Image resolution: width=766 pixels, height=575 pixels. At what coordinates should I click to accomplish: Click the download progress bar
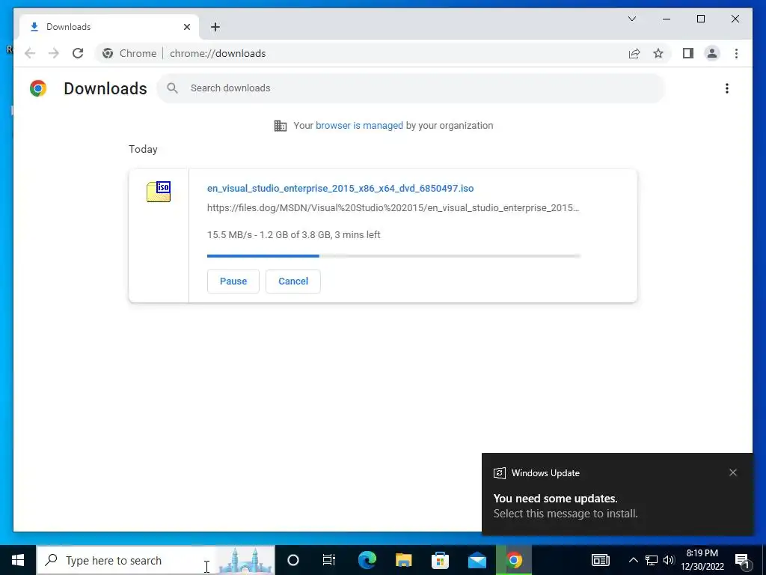(x=393, y=256)
